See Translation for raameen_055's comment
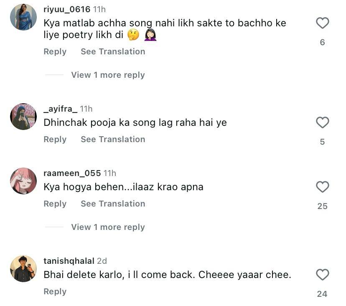Image resolution: width=346 pixels, height=306 pixels. (x=113, y=204)
